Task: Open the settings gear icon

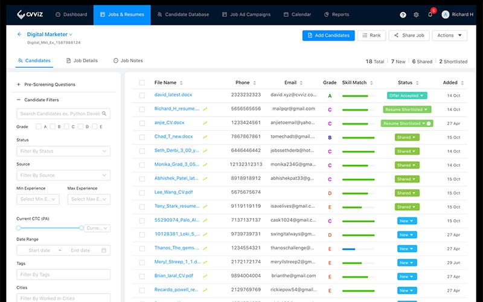Action: (416, 14)
